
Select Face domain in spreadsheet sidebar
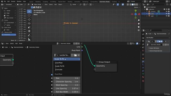pos(8,15)
